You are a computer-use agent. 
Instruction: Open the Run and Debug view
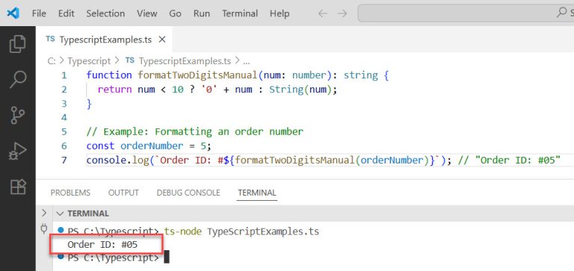pyautogui.click(x=18, y=152)
